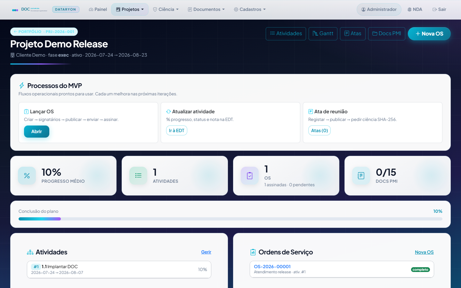Click the percent icon in Progresso Médio card
Viewport: 461px width, 288px height.
coord(27,176)
